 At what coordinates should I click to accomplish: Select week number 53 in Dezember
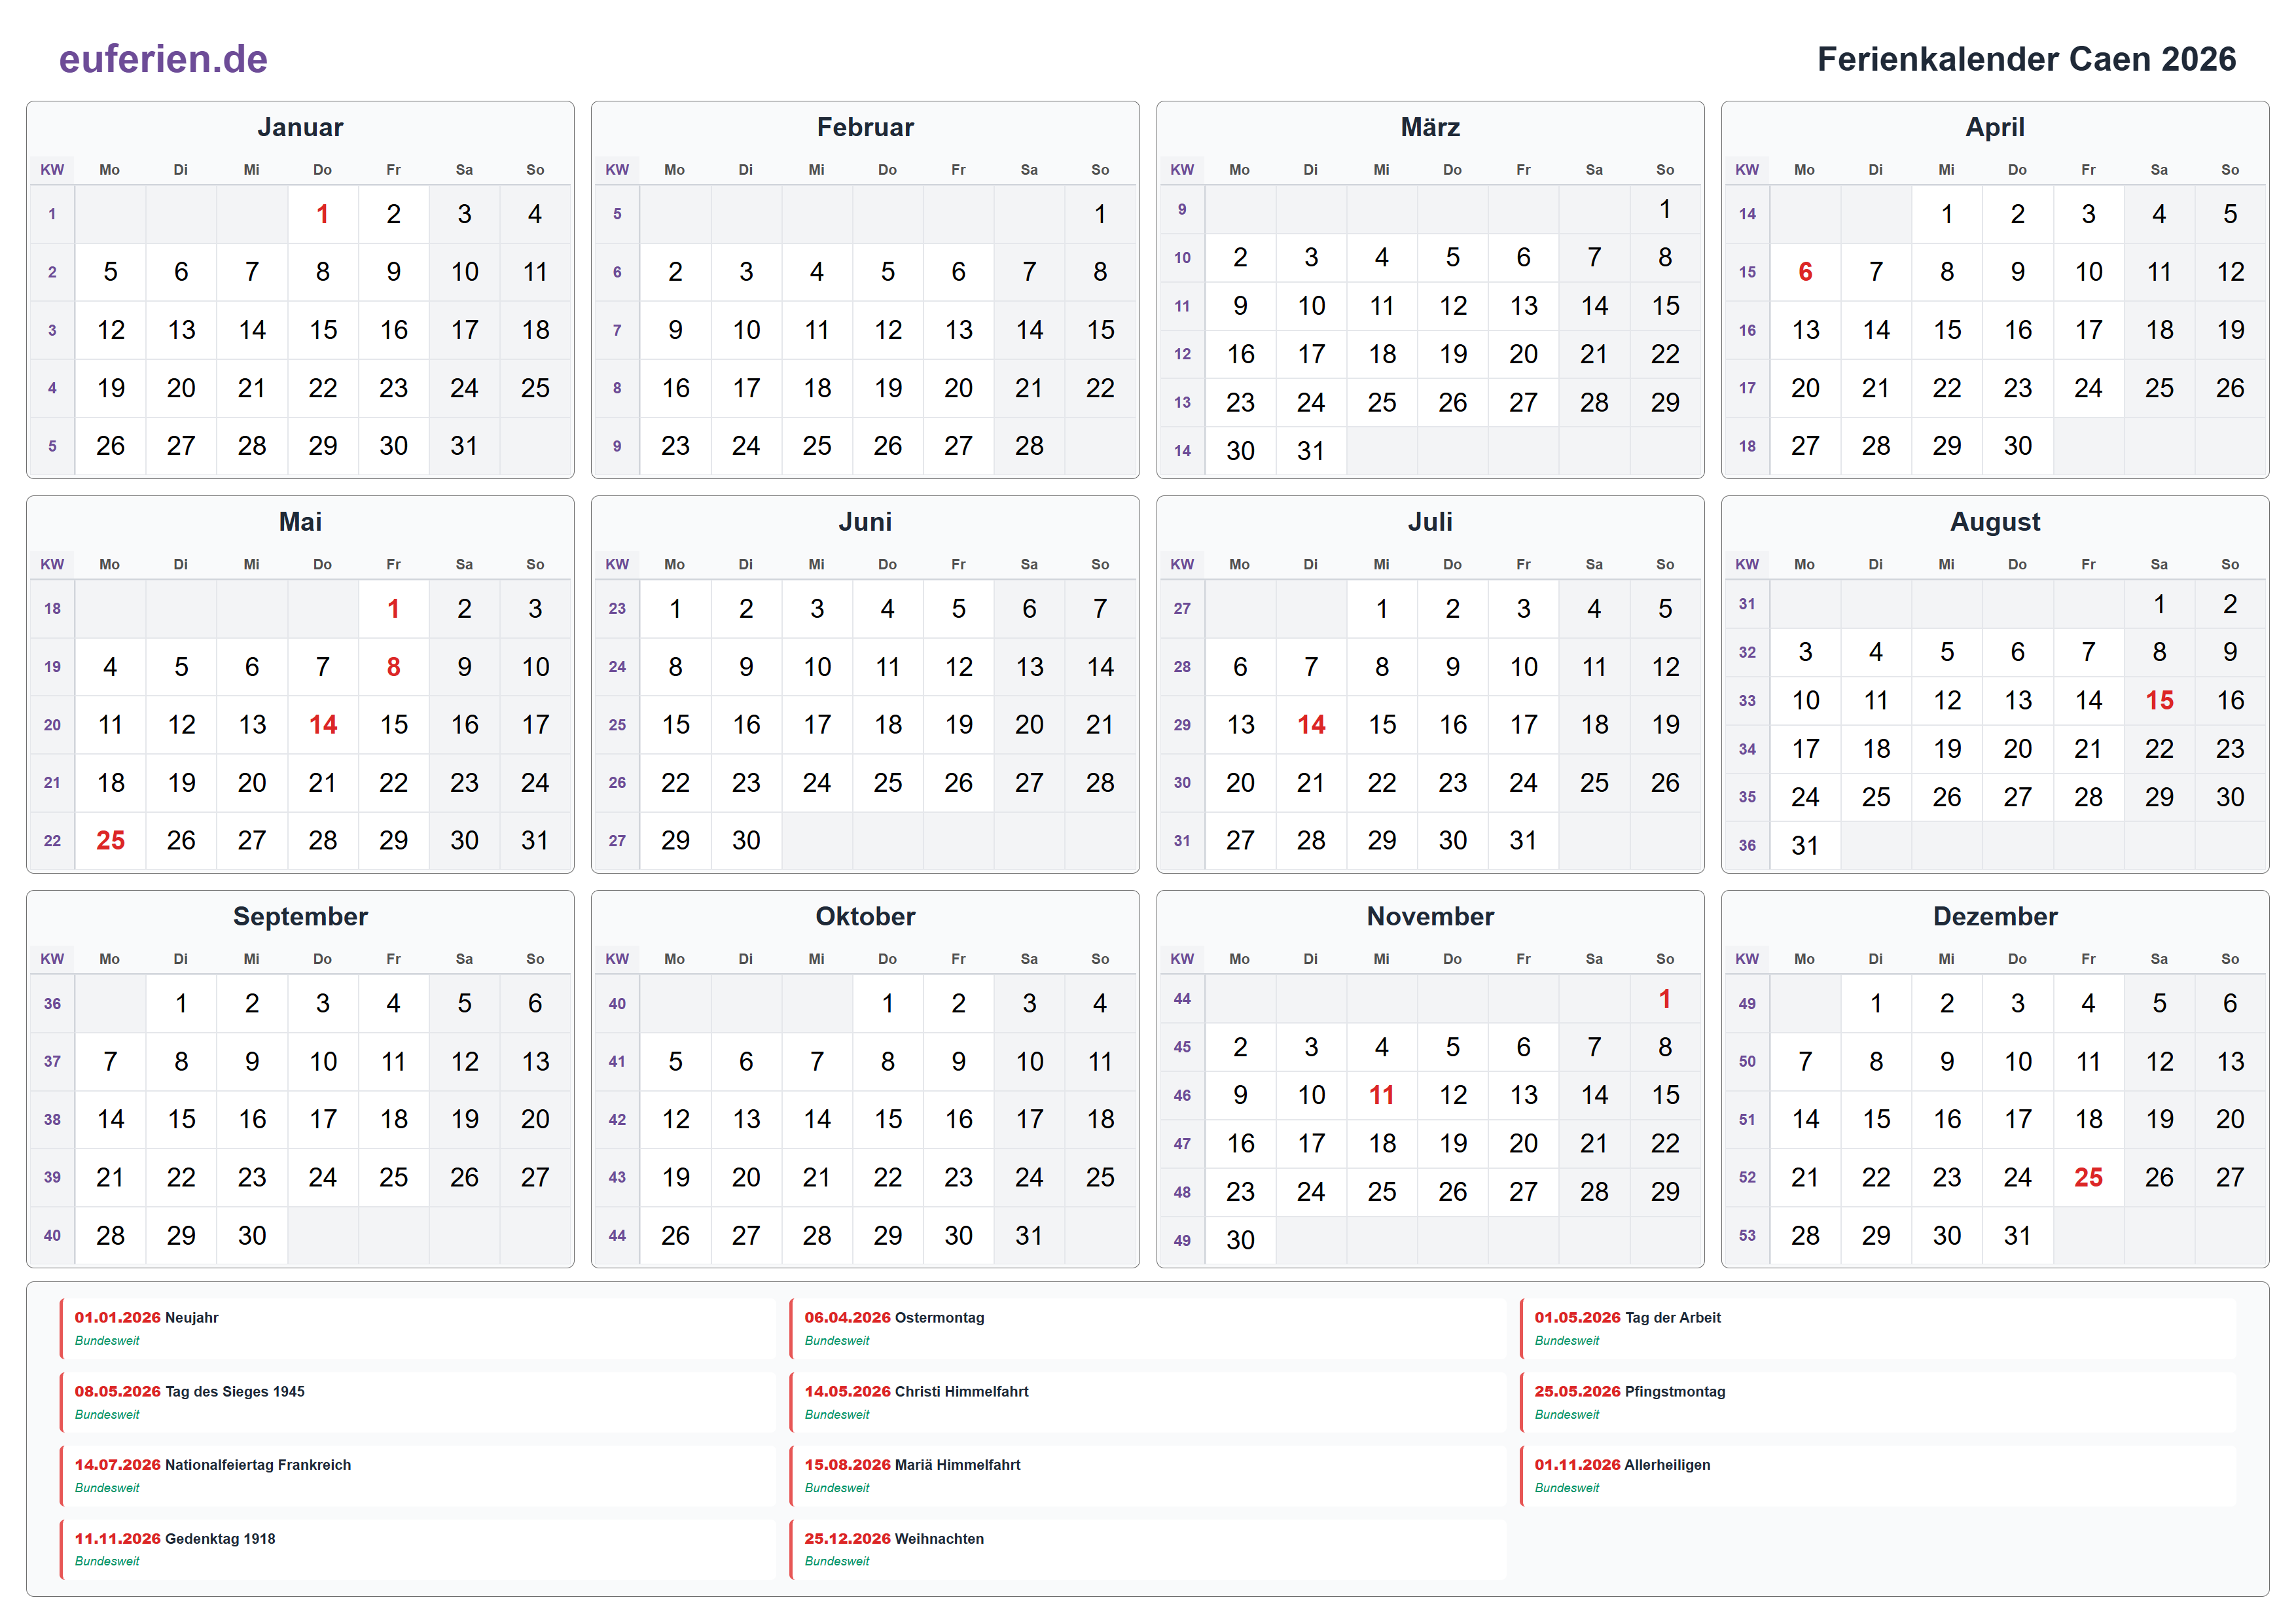1747,1236
